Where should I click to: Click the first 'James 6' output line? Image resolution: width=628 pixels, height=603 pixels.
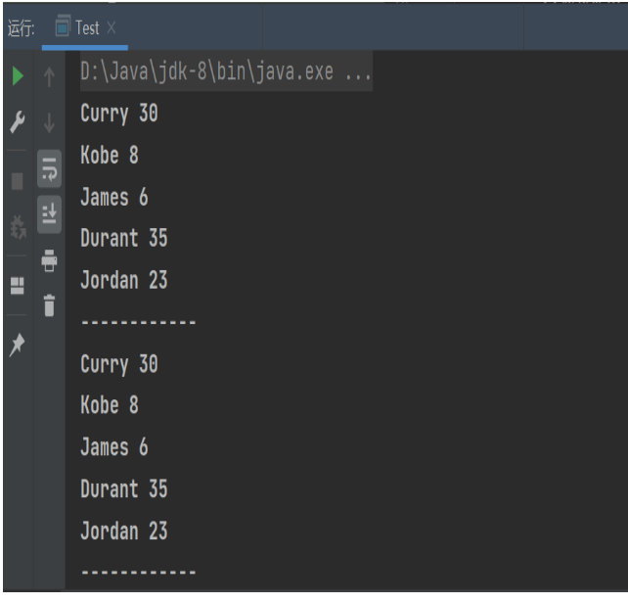[114, 197]
